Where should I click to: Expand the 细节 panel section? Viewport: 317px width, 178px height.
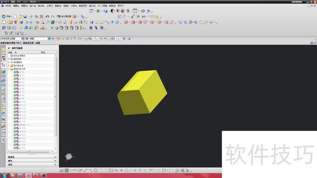[x=32, y=161]
